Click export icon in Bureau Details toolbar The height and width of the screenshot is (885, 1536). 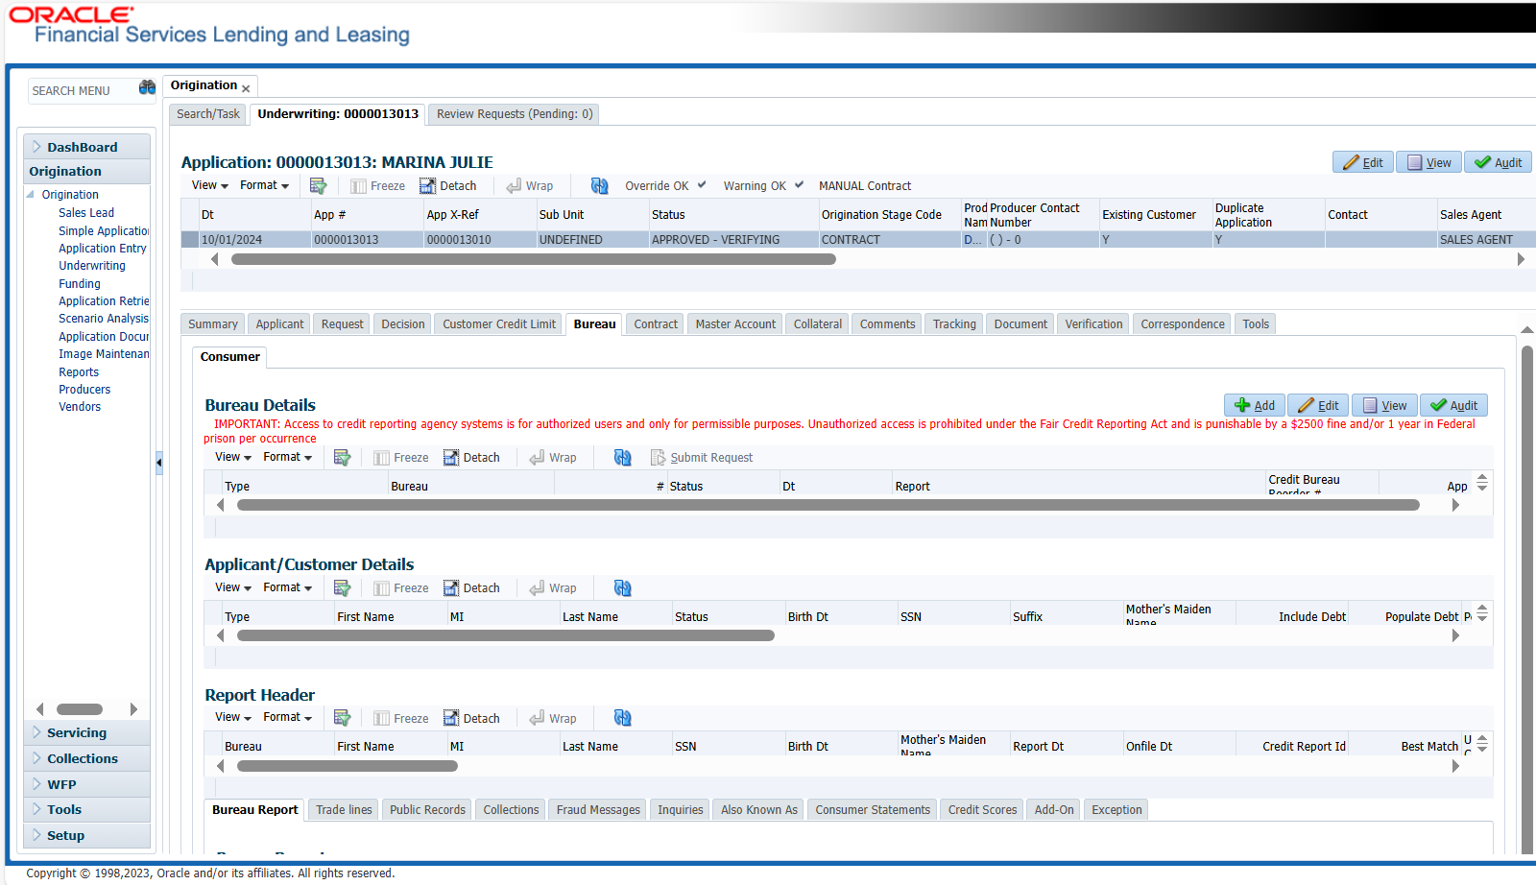[342, 458]
